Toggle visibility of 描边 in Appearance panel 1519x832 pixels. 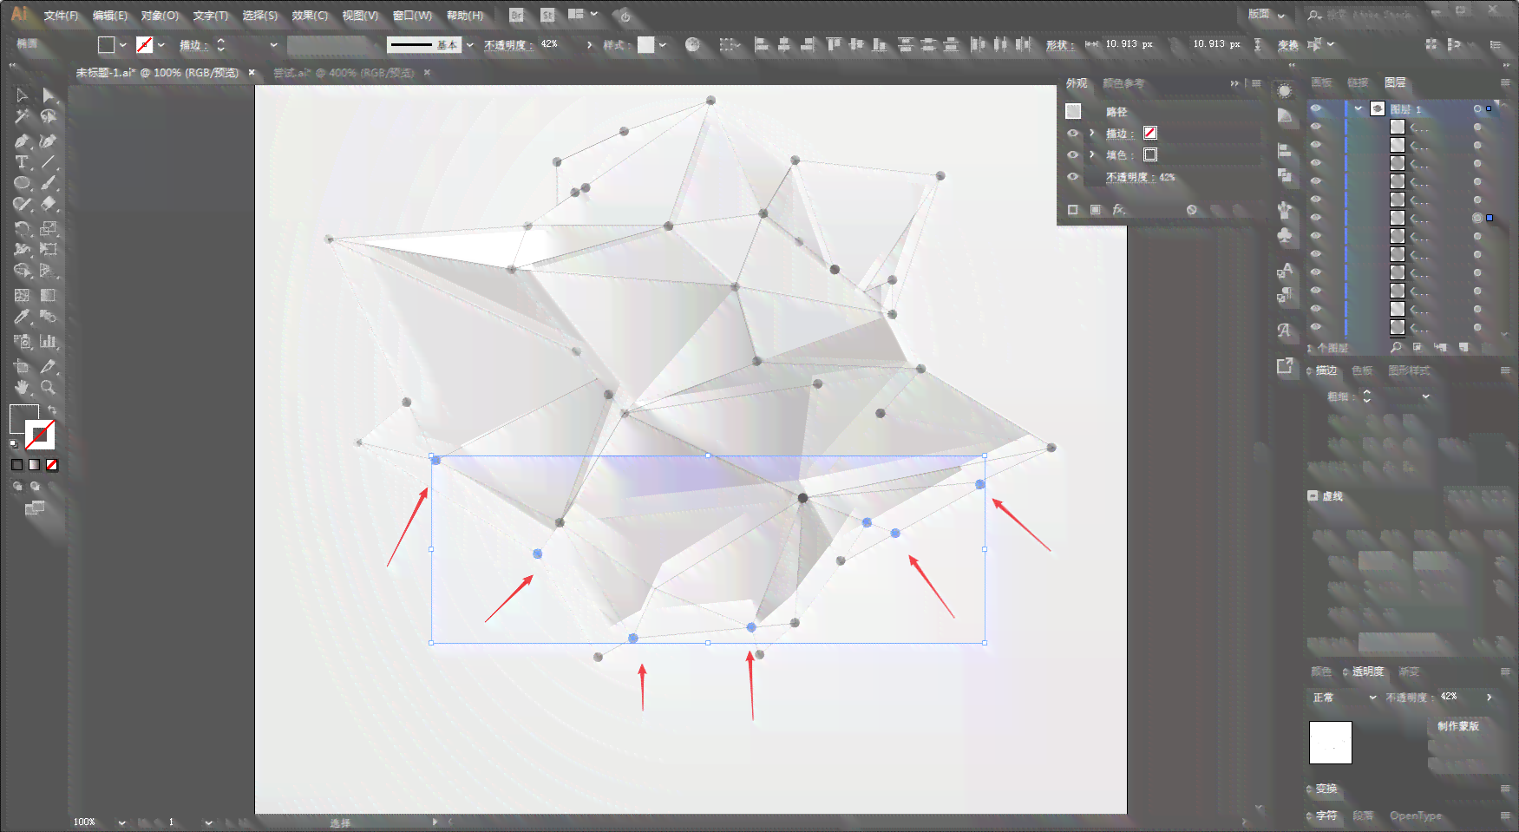(1073, 133)
